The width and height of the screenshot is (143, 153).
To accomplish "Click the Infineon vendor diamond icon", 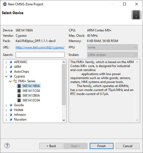I will click(11, 115).
